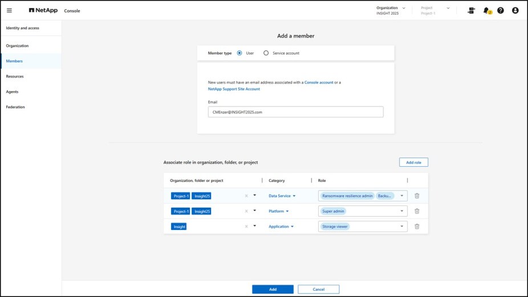Go to Members in the sidebar
Viewport: 528px width, 297px height.
click(15, 61)
